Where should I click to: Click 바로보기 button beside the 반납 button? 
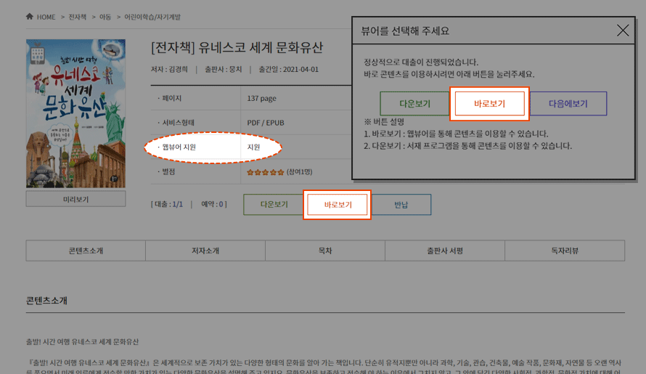click(338, 205)
